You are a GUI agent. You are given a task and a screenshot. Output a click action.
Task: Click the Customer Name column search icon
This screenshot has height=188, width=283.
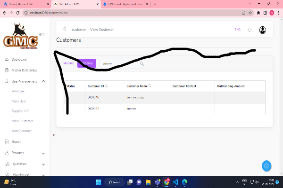pos(150,86)
